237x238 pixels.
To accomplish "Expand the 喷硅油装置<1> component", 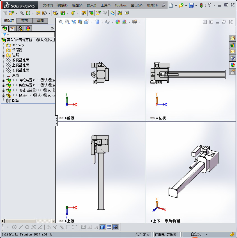I will click(x=3, y=91).
